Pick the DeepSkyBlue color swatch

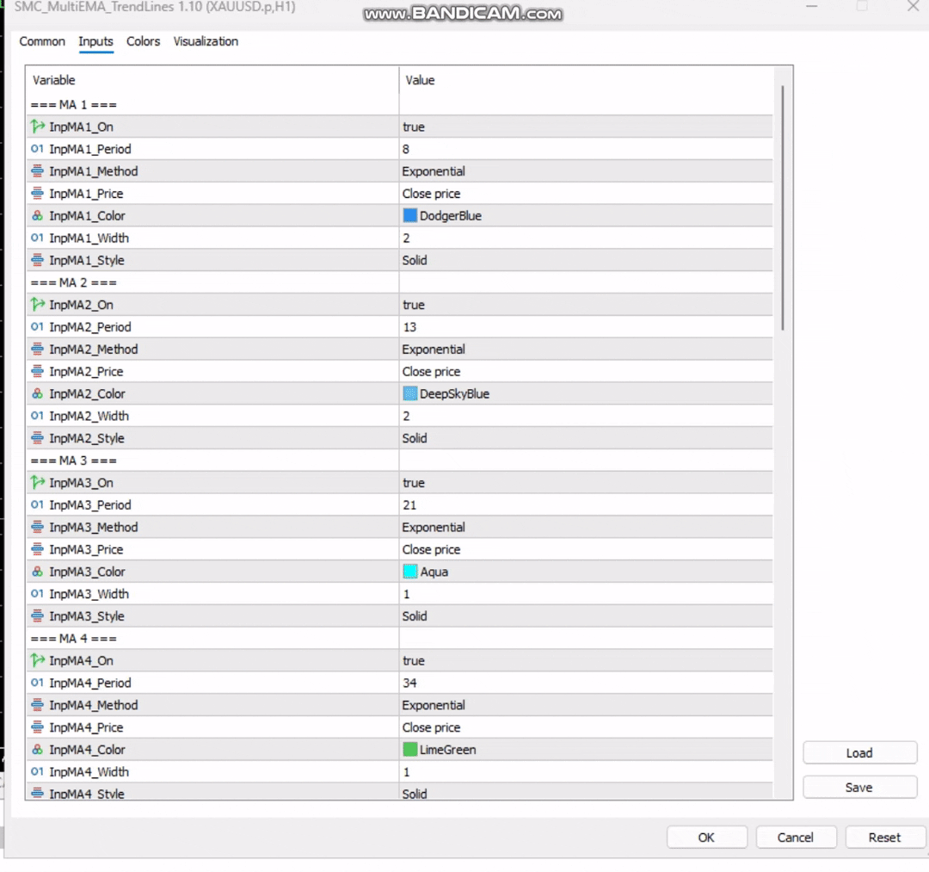coord(409,393)
